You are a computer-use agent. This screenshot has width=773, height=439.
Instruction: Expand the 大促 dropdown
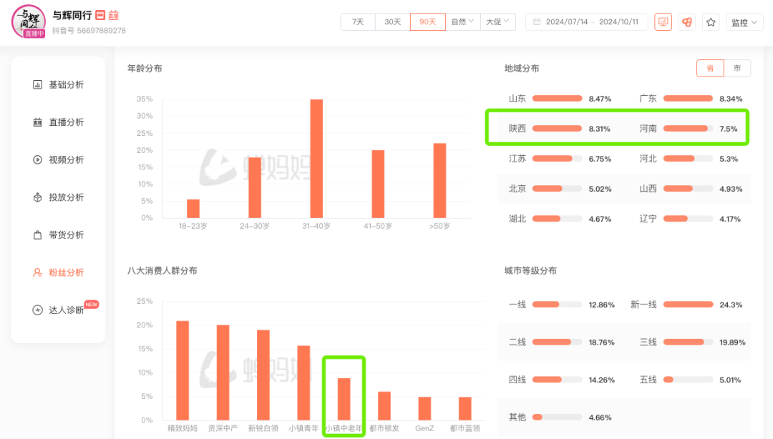(x=498, y=21)
